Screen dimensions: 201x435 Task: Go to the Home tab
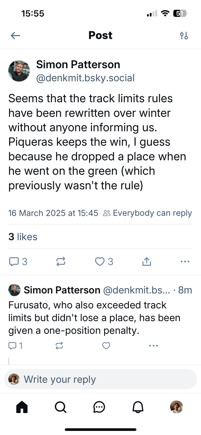pyautogui.click(x=22, y=407)
